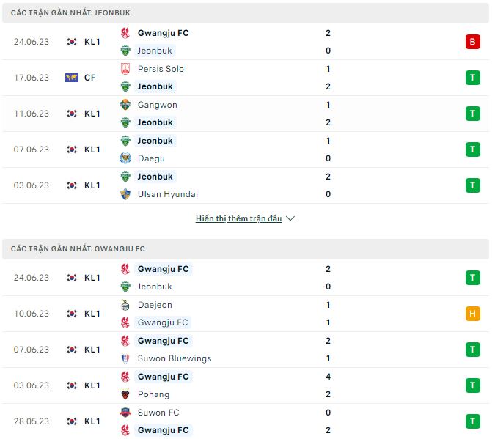The width and height of the screenshot is (492, 439).
Task: Click orange 'H' draw badge
Action: point(472,314)
